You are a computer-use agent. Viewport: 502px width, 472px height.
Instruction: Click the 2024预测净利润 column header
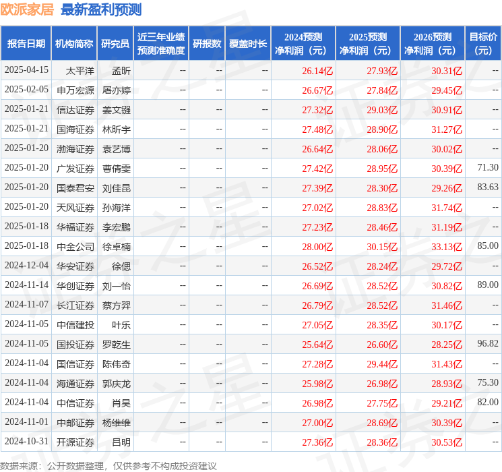pyautogui.click(x=303, y=44)
